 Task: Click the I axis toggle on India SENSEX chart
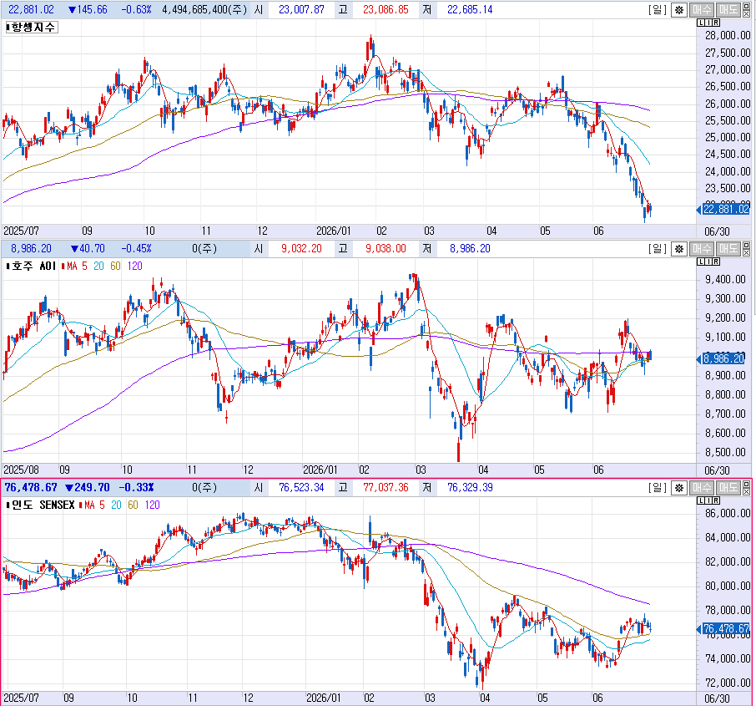tap(708, 500)
